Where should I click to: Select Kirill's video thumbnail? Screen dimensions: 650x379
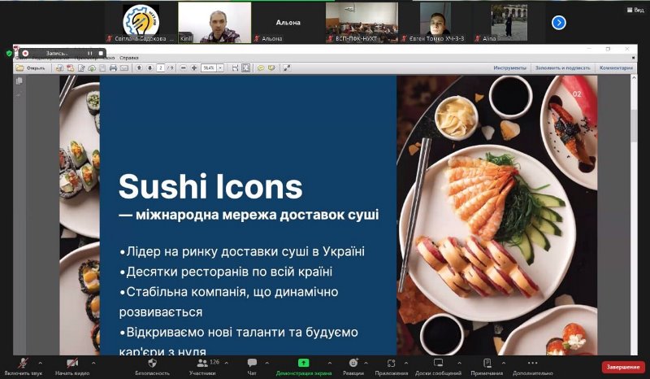214,23
